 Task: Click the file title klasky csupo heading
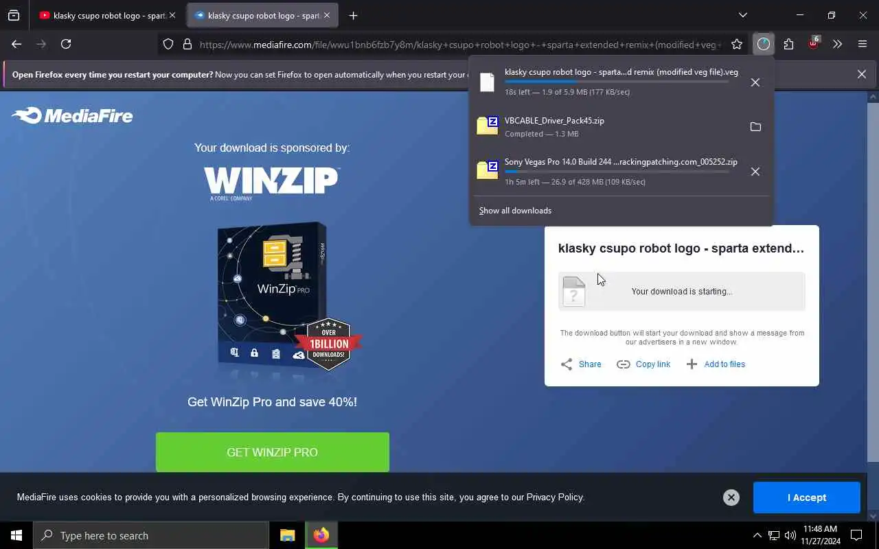681,248
